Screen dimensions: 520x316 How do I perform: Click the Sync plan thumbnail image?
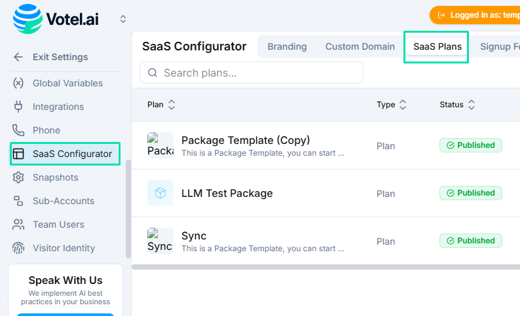tap(160, 241)
